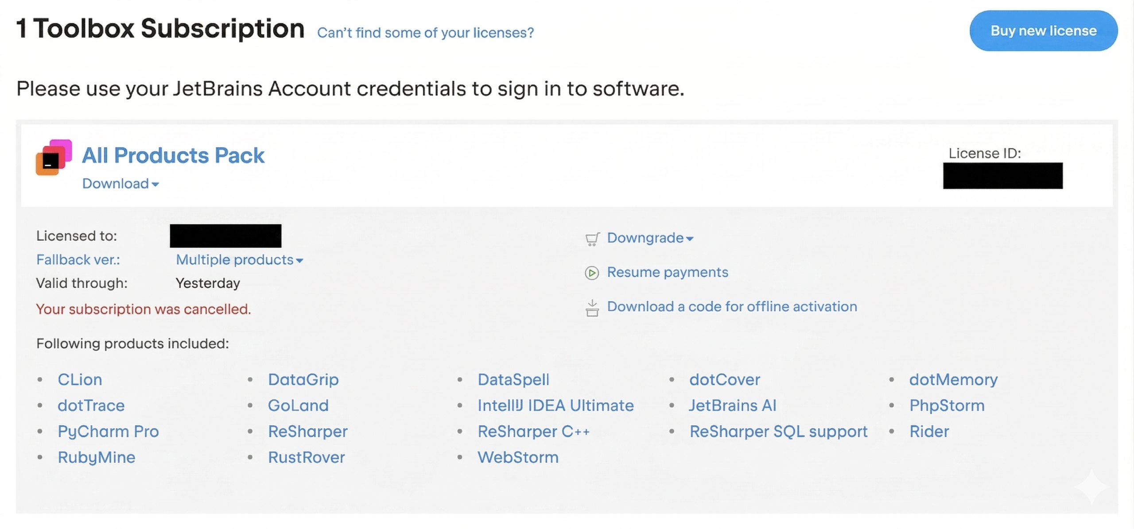Image resolution: width=1134 pixels, height=529 pixels.
Task: Click the download icon for offline activation
Action: (592, 308)
